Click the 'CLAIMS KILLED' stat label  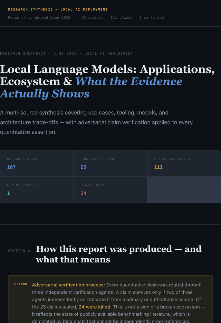tap(95, 185)
